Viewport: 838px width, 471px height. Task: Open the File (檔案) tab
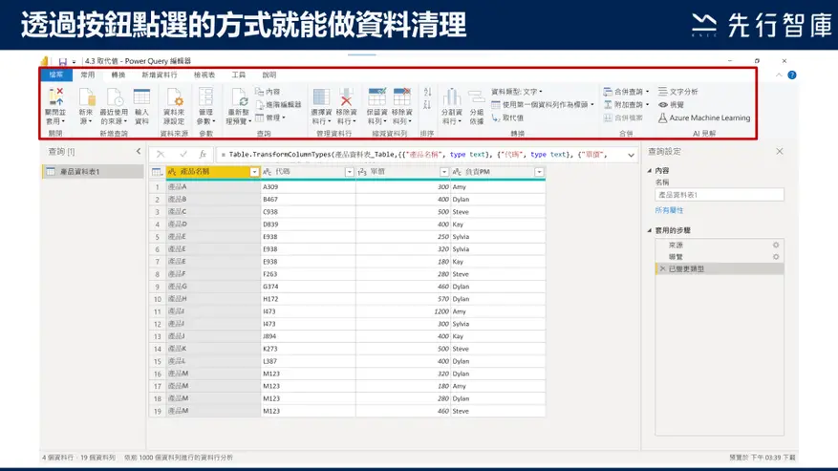click(x=56, y=75)
